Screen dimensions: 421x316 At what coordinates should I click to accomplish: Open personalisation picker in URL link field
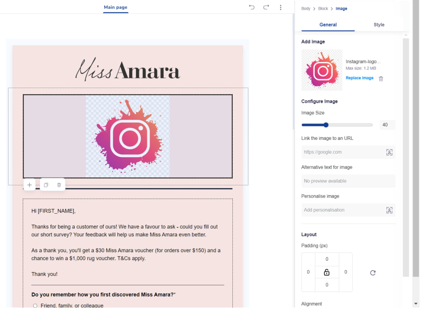point(389,152)
